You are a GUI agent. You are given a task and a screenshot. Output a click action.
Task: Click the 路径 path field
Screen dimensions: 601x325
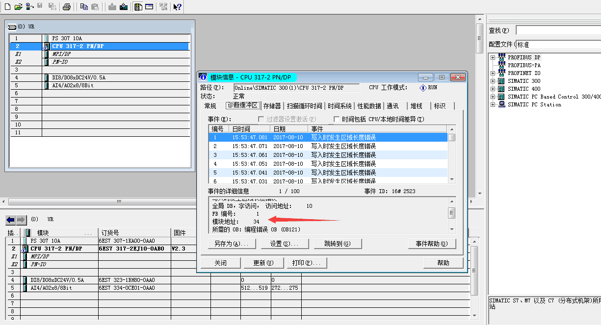point(296,88)
